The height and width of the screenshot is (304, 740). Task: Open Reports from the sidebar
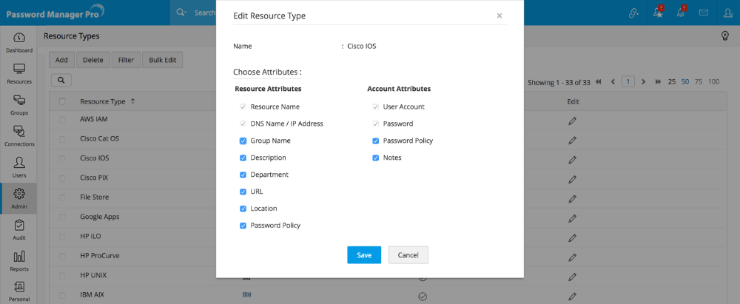(x=19, y=260)
